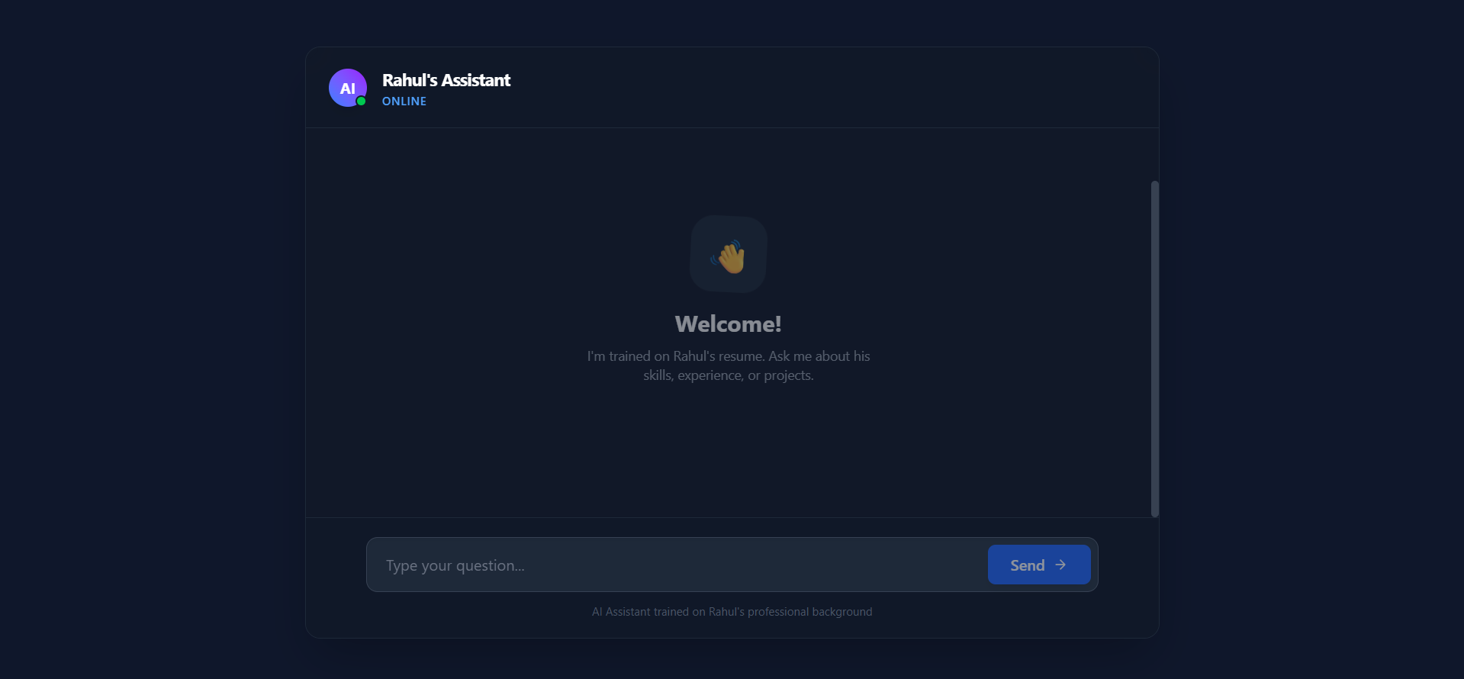Click the arrow icon inside Send button
The image size is (1464, 679).
pyautogui.click(x=1060, y=565)
